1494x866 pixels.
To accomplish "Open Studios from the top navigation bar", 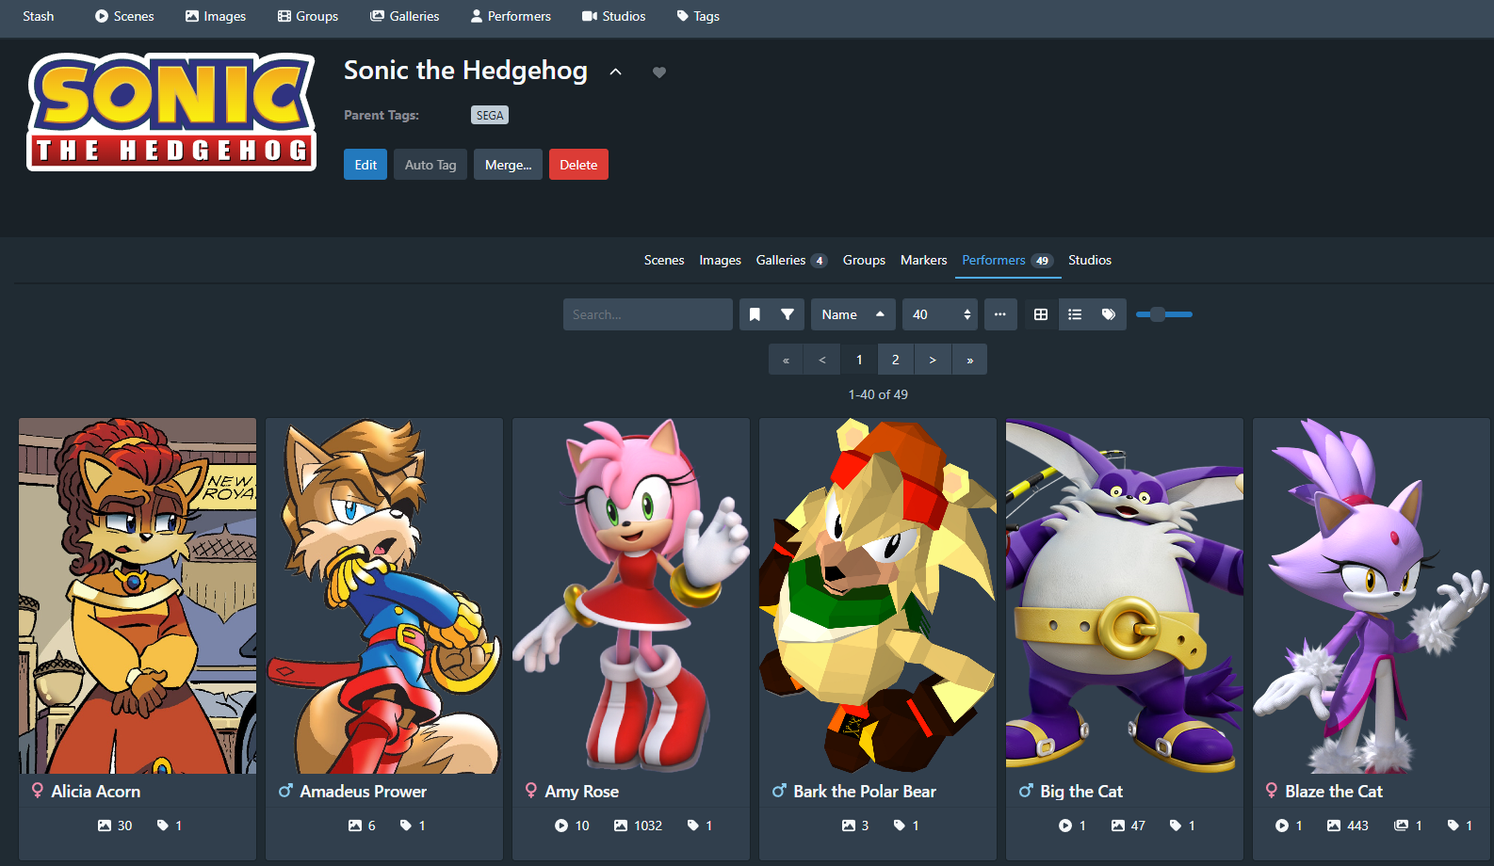I will click(614, 16).
